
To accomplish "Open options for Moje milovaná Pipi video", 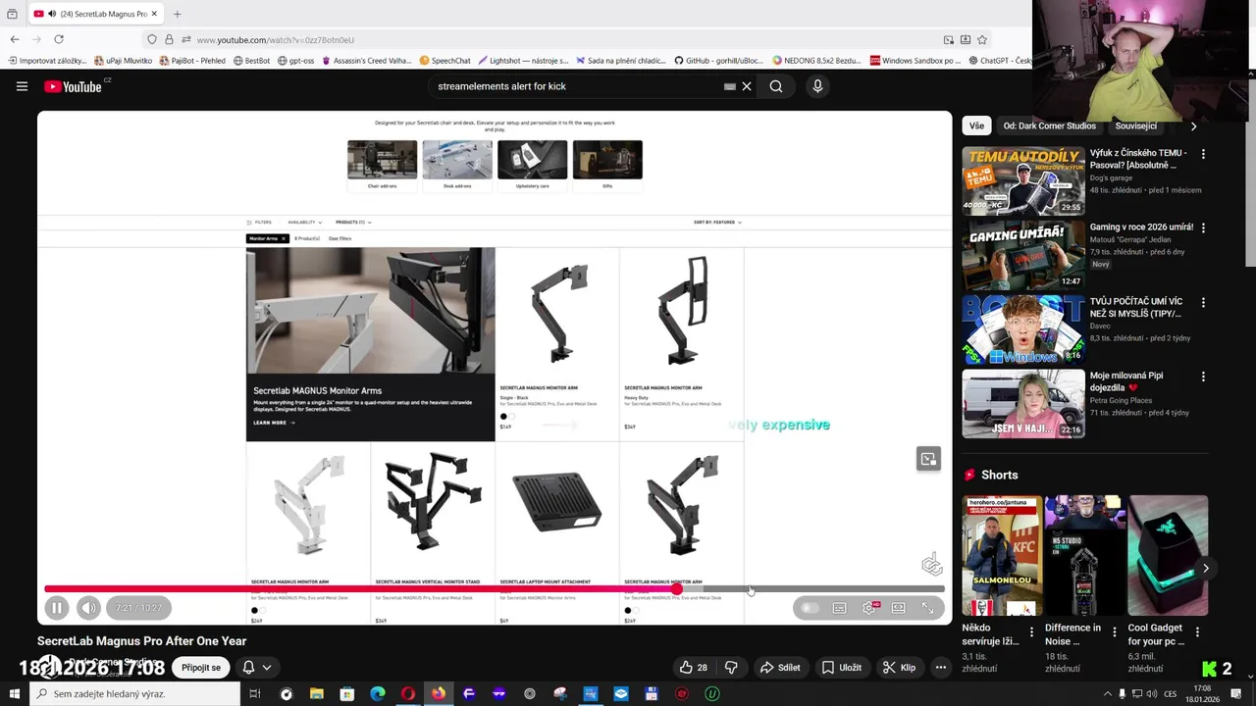I will (x=1203, y=377).
